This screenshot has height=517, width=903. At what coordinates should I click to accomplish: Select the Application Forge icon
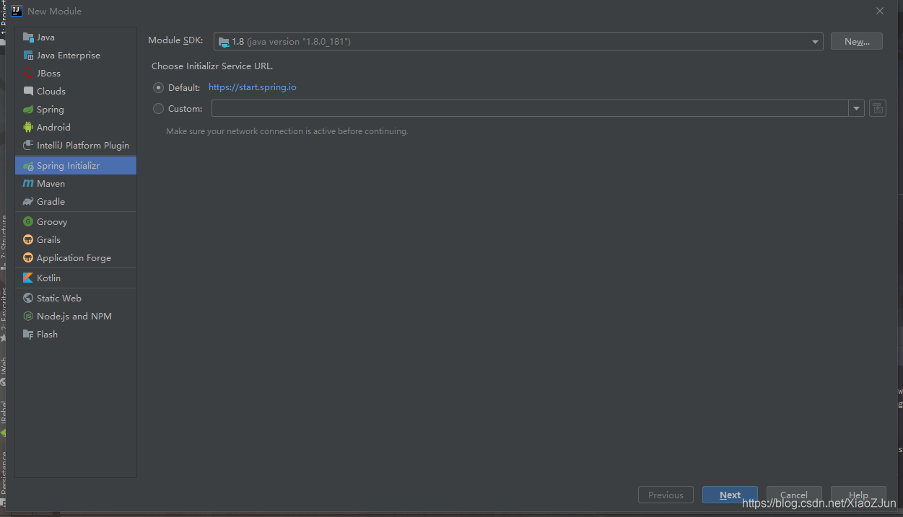28,257
